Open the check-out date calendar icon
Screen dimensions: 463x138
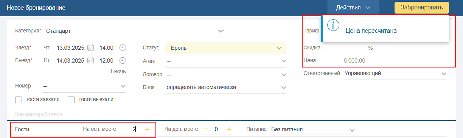[x=90, y=60]
